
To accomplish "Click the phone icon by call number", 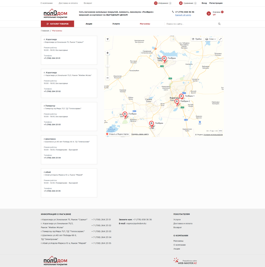I will pos(173,12).
